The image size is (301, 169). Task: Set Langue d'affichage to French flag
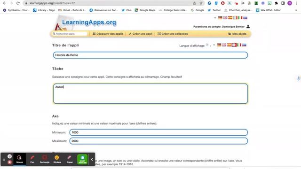click(234, 45)
